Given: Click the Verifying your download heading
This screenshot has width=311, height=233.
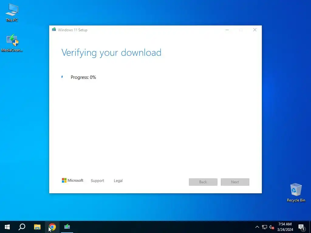Looking at the screenshot, I should click(111, 53).
